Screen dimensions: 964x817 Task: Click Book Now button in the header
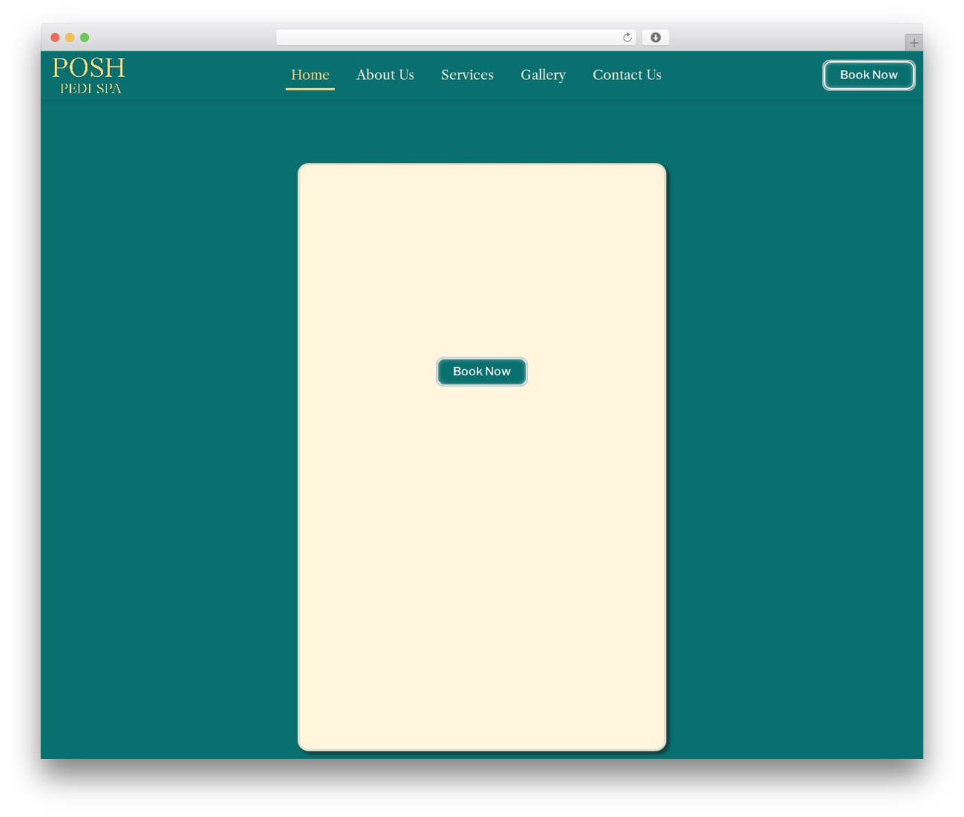[869, 75]
